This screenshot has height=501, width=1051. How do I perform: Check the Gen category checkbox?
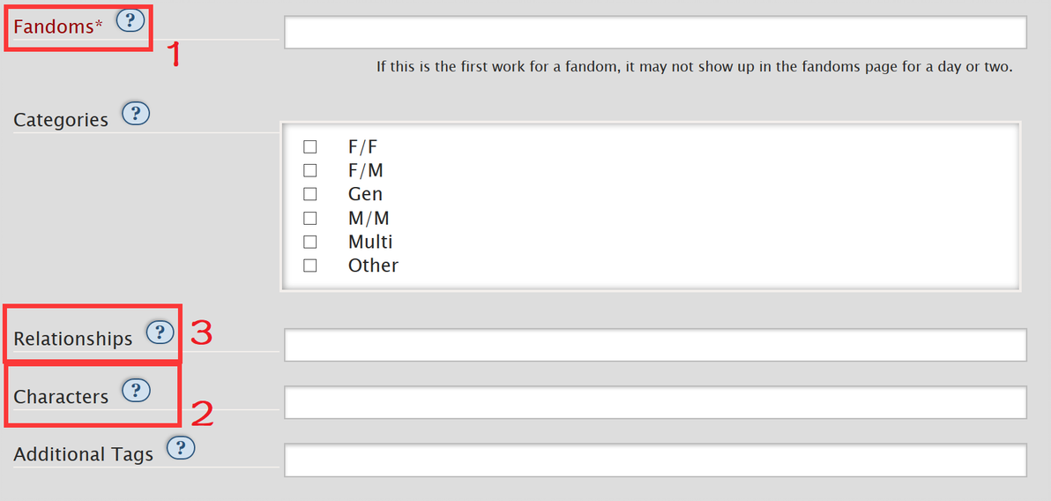coord(310,194)
